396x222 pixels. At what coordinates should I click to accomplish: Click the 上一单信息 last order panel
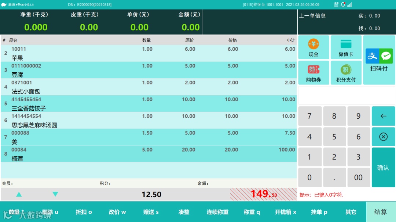346,22
